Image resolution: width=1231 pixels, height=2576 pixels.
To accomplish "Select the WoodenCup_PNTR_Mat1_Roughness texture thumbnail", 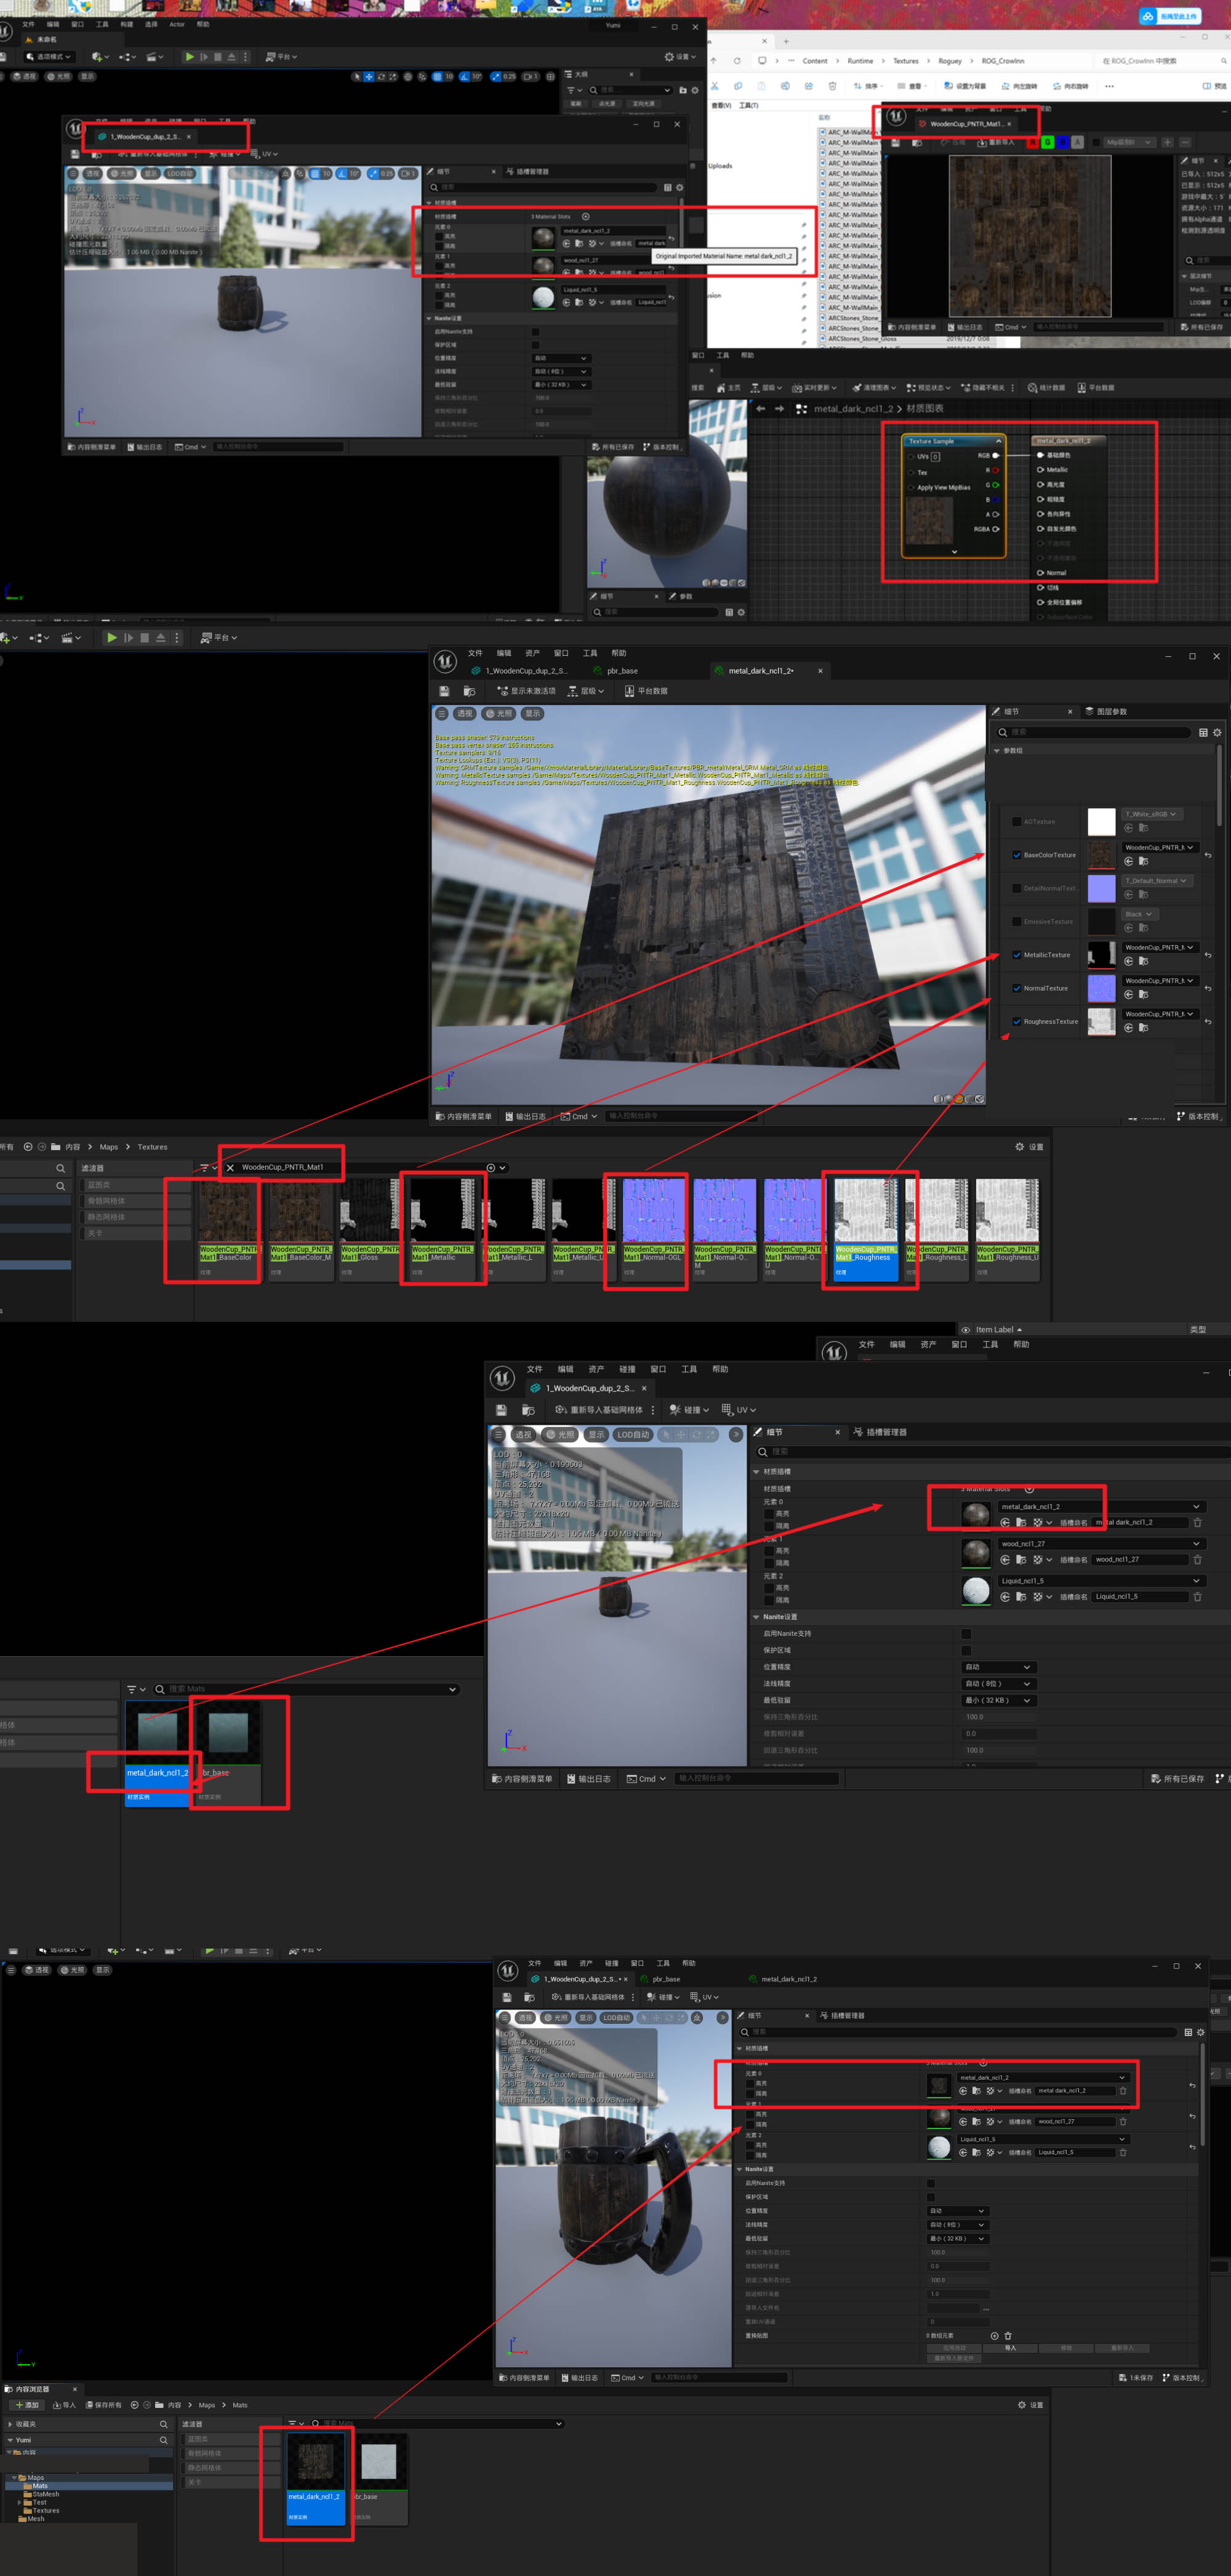I will pyautogui.click(x=866, y=1210).
